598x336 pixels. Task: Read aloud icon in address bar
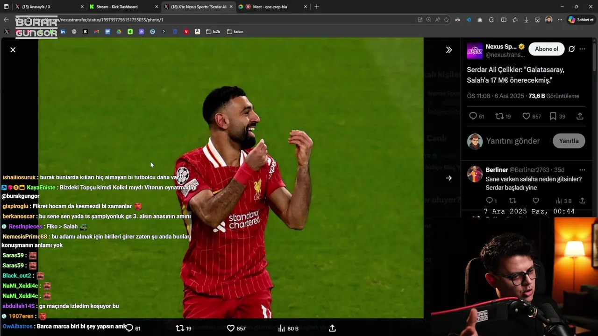(437, 20)
